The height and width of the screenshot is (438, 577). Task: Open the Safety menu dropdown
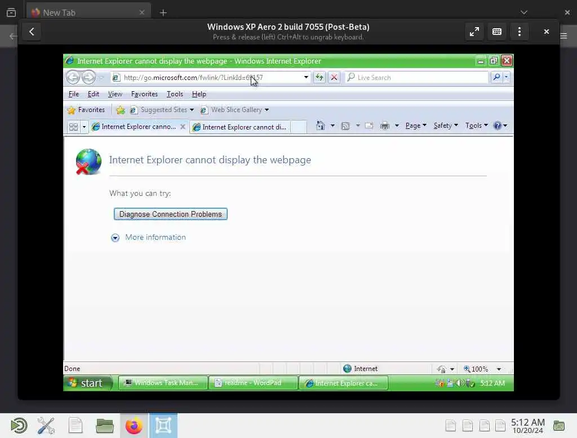click(x=446, y=126)
